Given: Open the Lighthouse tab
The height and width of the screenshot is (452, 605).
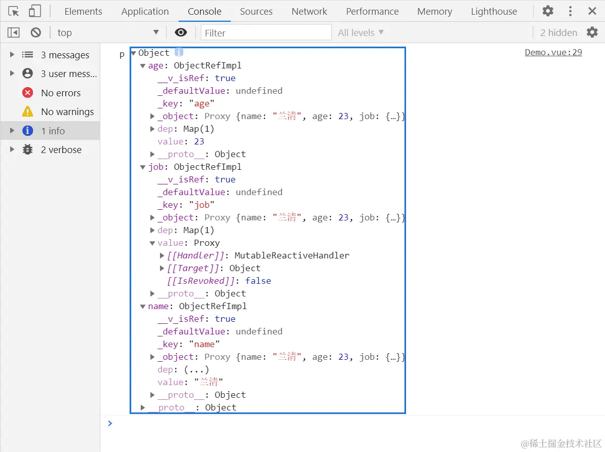Looking at the screenshot, I should click(x=494, y=12).
